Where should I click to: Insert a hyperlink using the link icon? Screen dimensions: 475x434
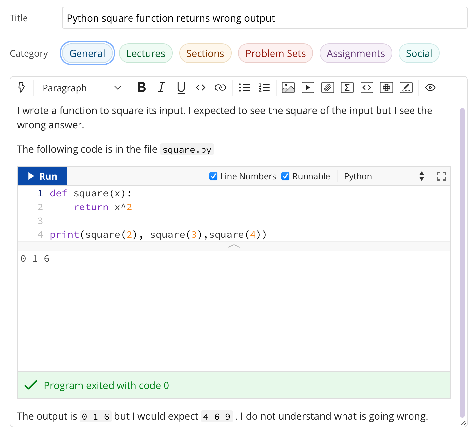[x=220, y=88]
